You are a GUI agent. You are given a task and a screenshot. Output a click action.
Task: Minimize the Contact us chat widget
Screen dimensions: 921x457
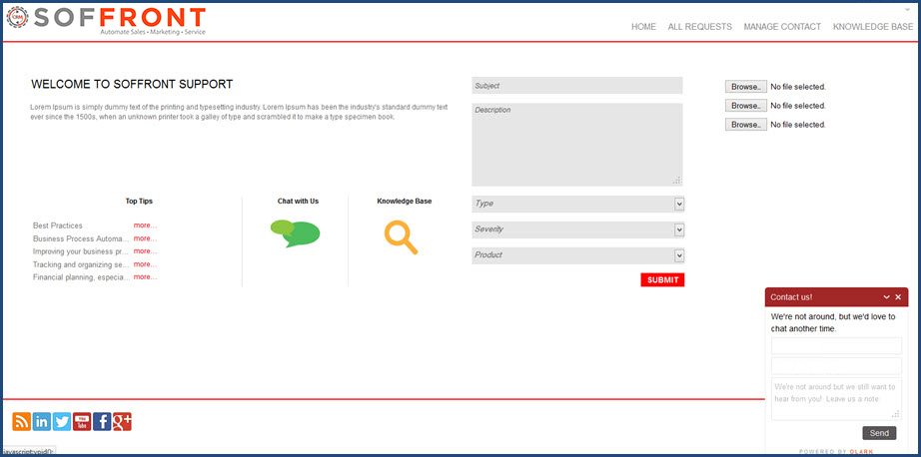[x=886, y=297]
